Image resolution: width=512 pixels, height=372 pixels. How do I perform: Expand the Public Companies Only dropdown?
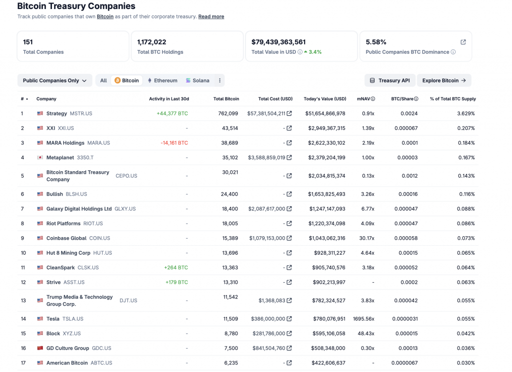click(54, 80)
